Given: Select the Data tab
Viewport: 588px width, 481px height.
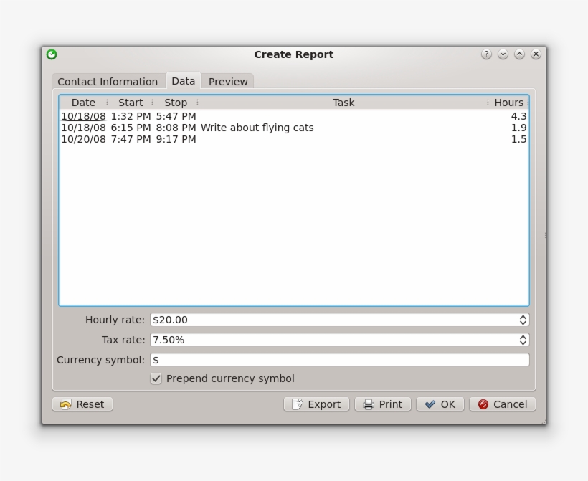Looking at the screenshot, I should click(183, 81).
